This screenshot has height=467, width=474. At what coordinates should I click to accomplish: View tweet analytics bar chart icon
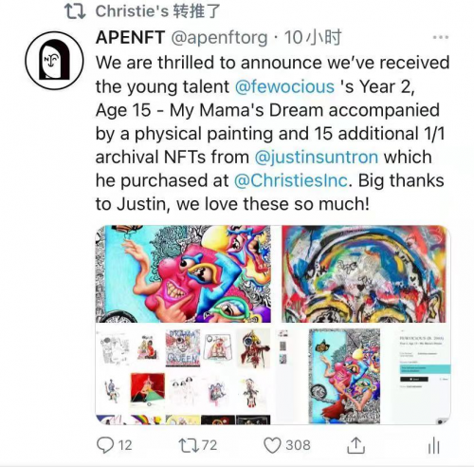pos(434,445)
